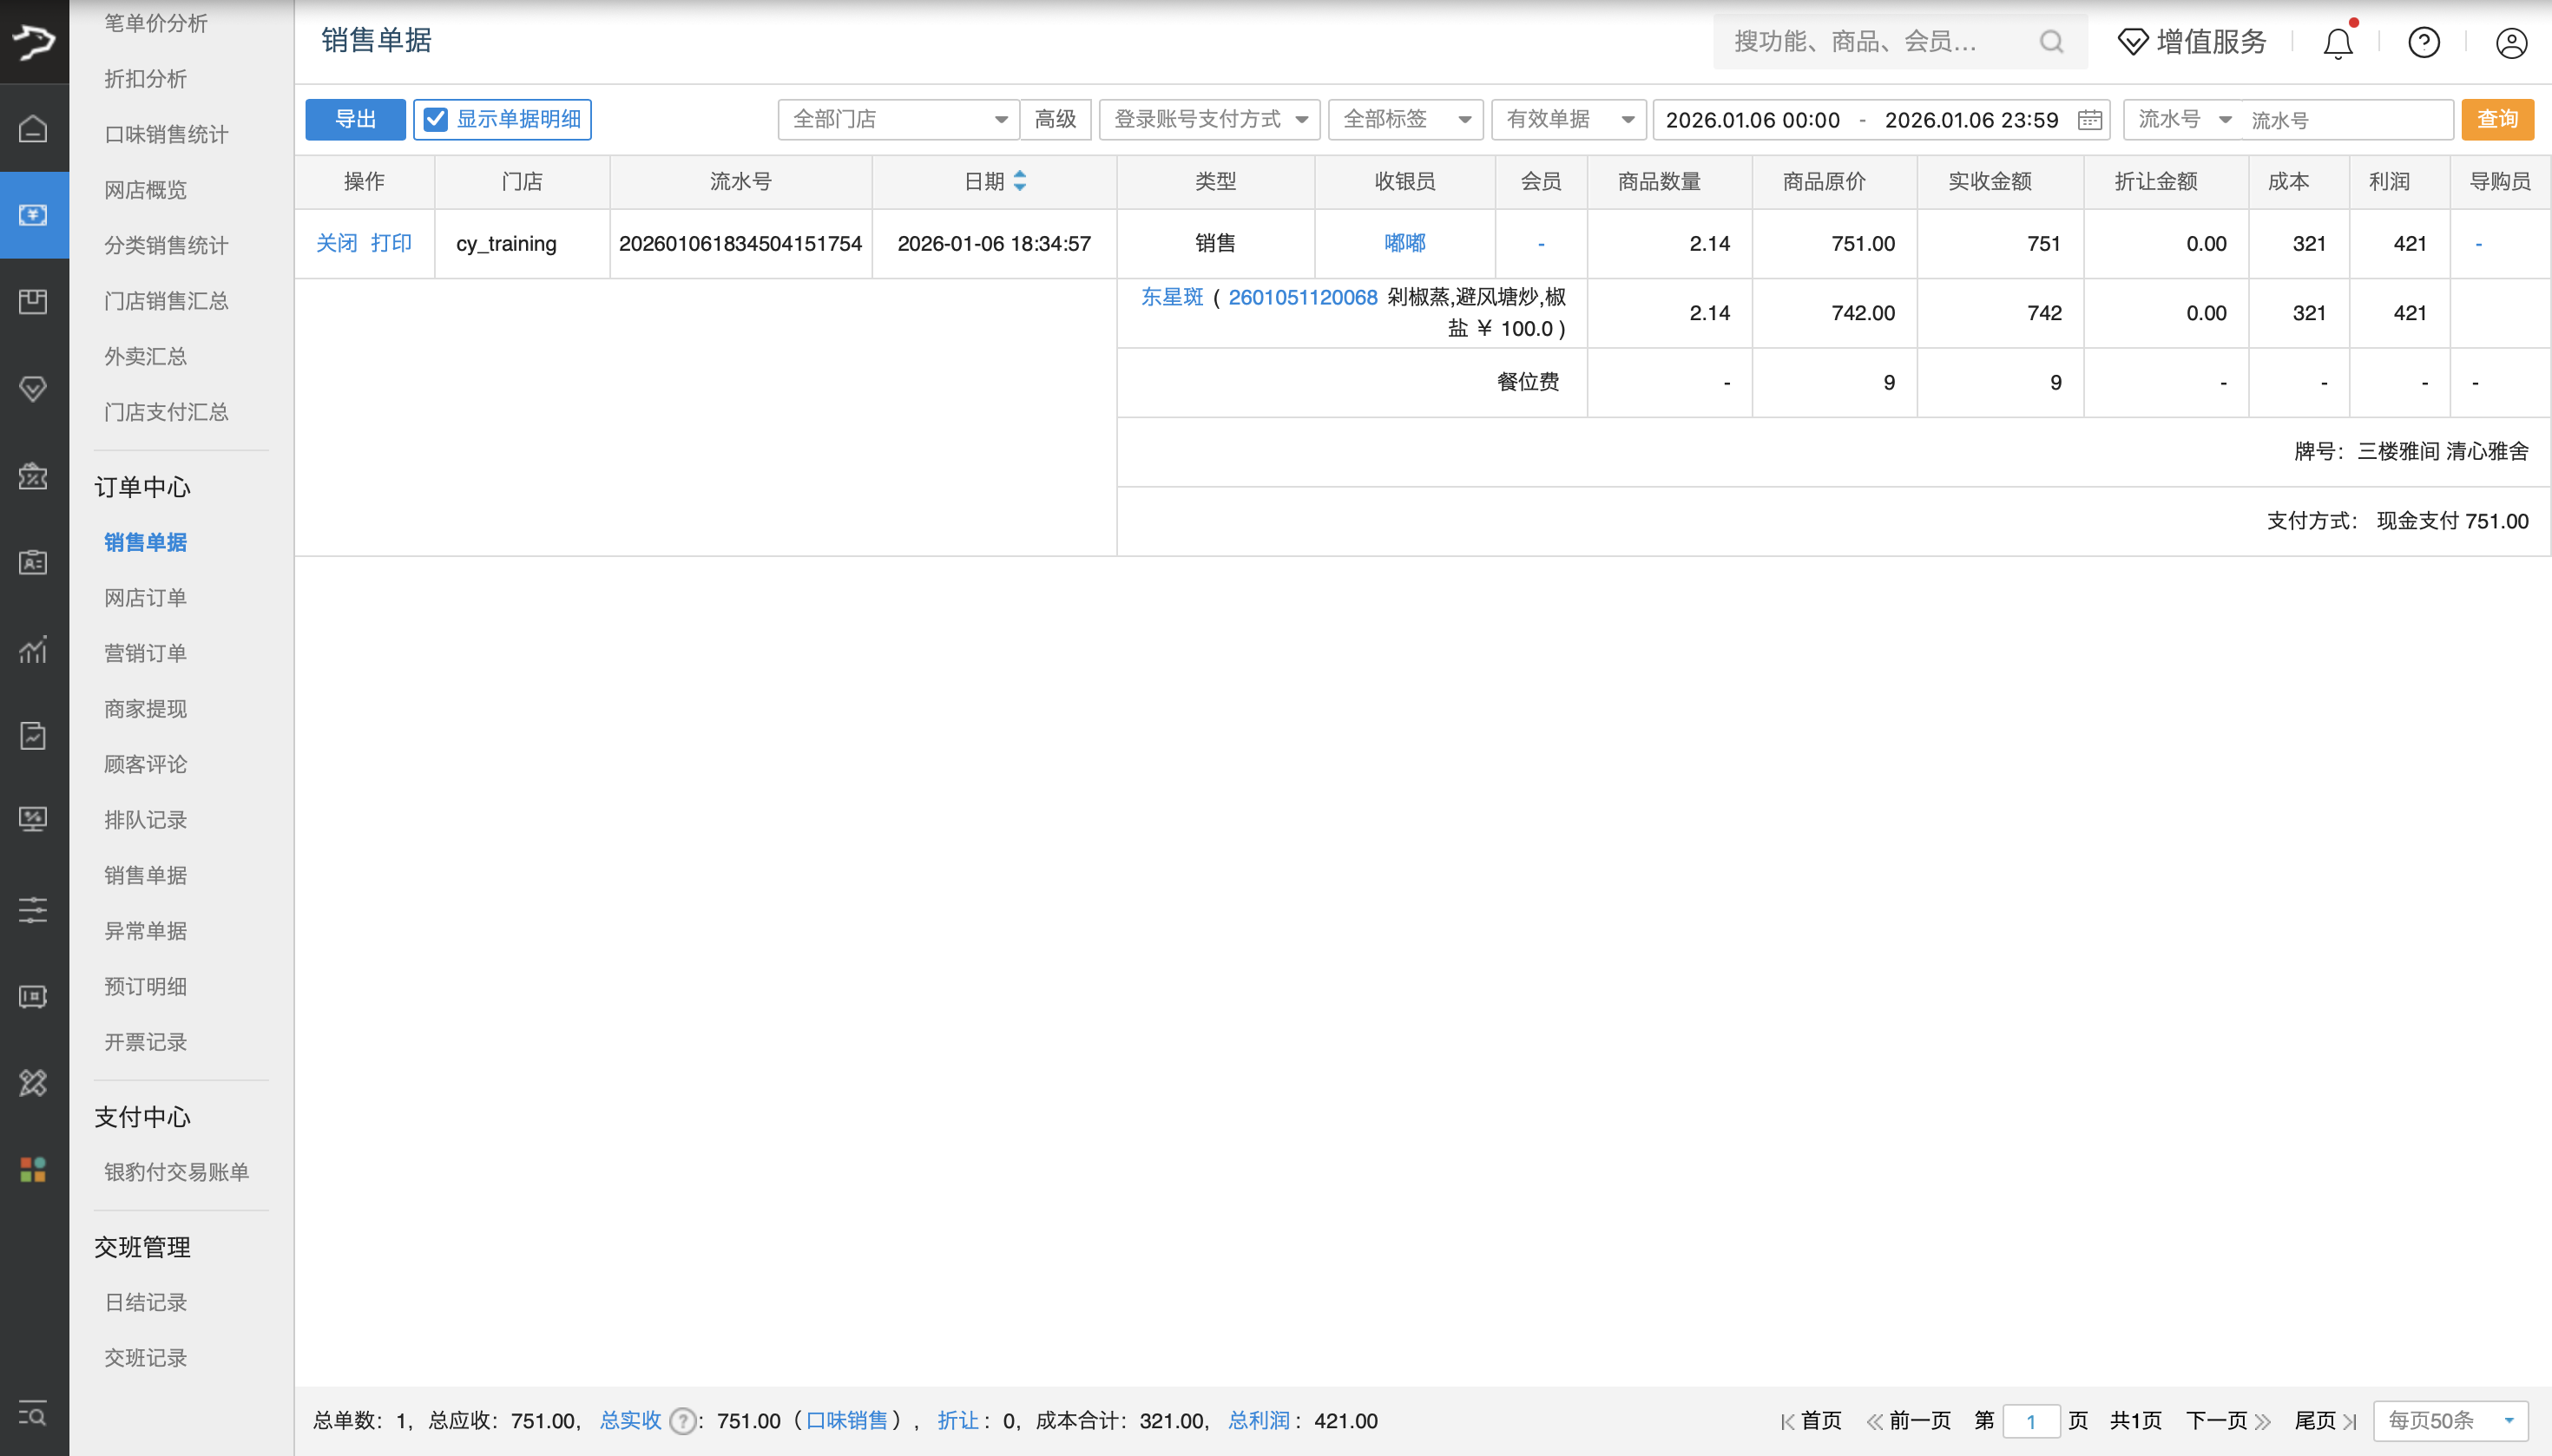Select the promotion coupon icon in sidebar
The image size is (2552, 1456).
tap(34, 478)
